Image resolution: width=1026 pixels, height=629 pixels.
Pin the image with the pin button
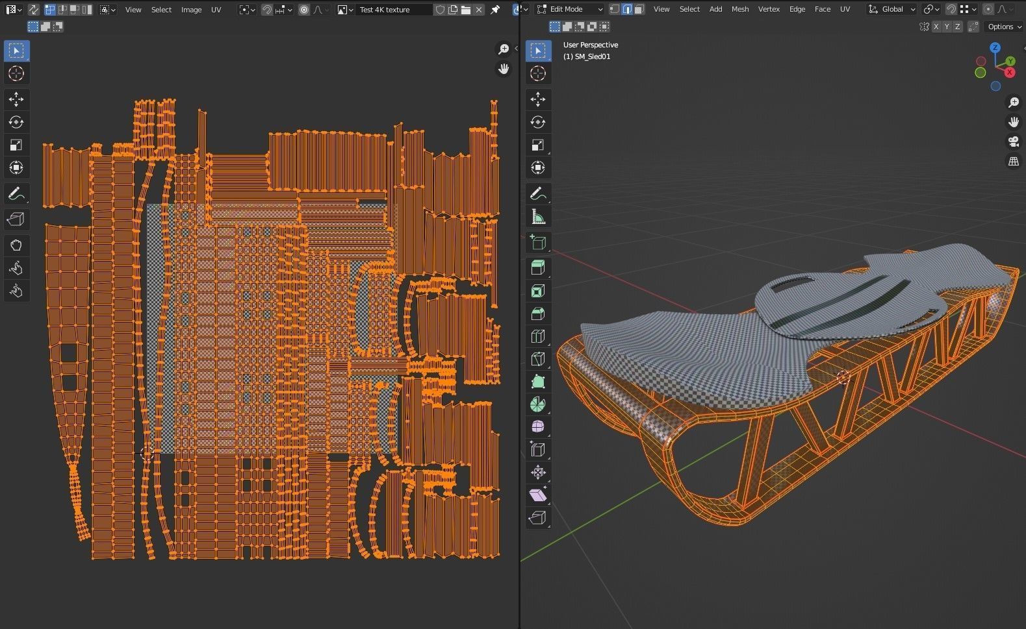[495, 10]
